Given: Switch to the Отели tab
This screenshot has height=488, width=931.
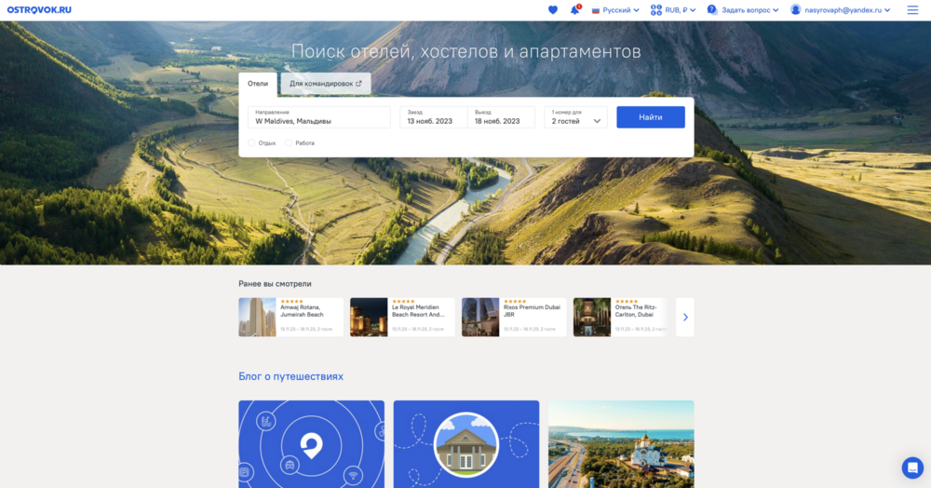Looking at the screenshot, I should click(x=258, y=84).
